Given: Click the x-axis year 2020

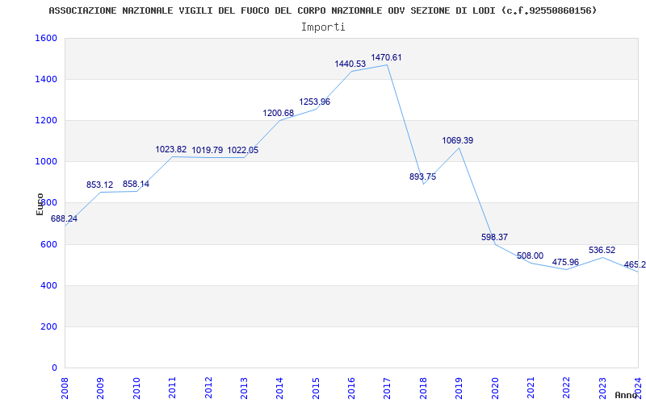Looking at the screenshot, I should 495,388.
